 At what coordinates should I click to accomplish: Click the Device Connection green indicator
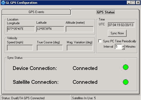[126, 67]
